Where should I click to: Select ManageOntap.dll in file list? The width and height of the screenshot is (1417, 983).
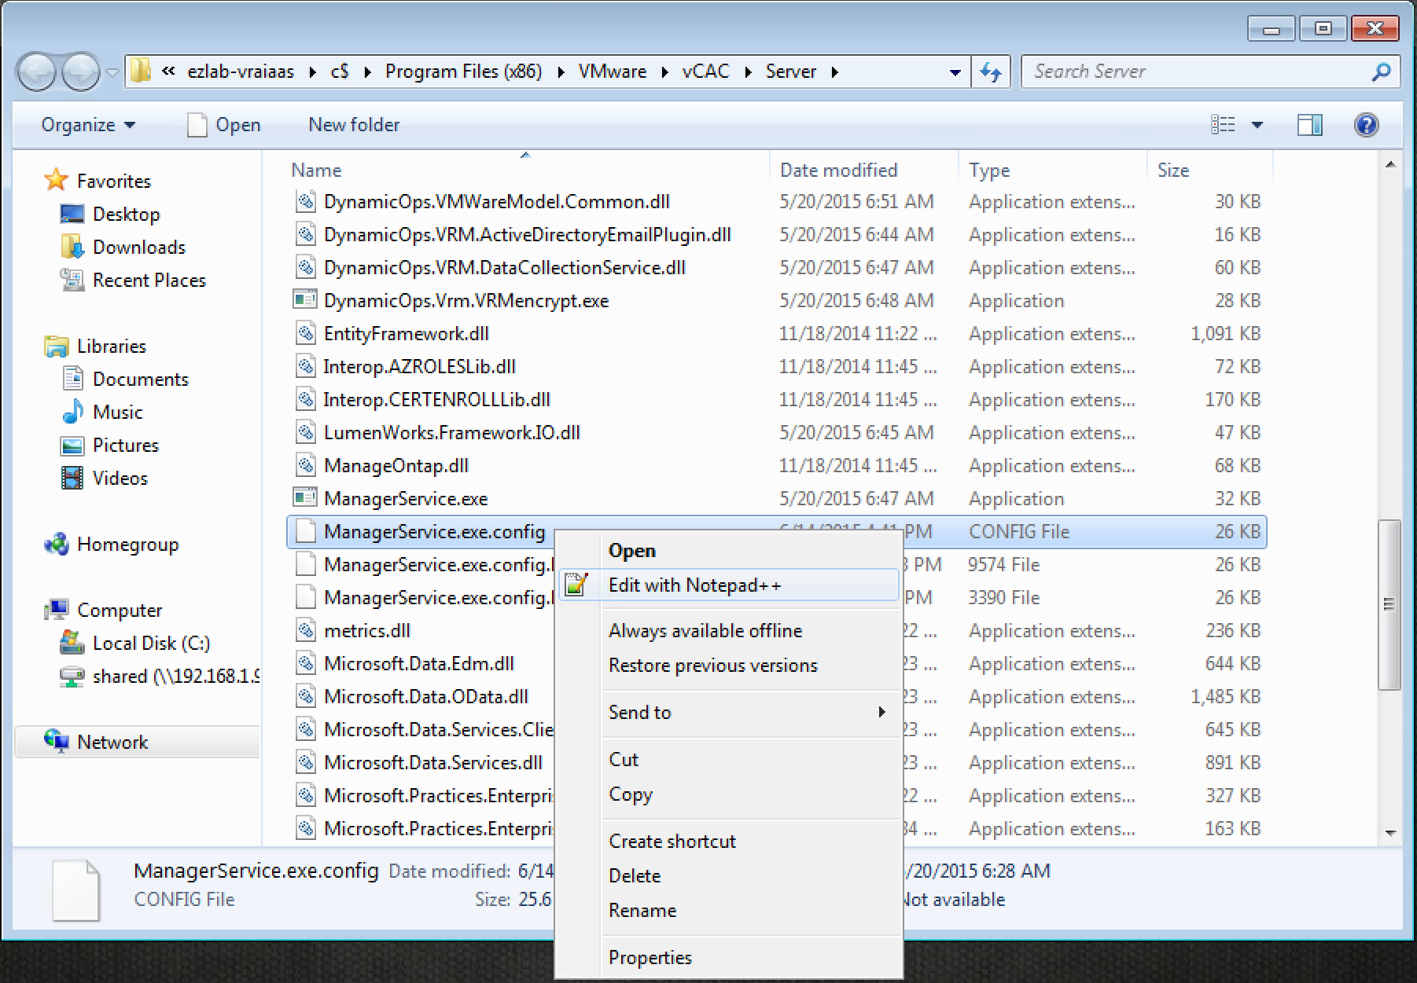[x=778, y=466]
